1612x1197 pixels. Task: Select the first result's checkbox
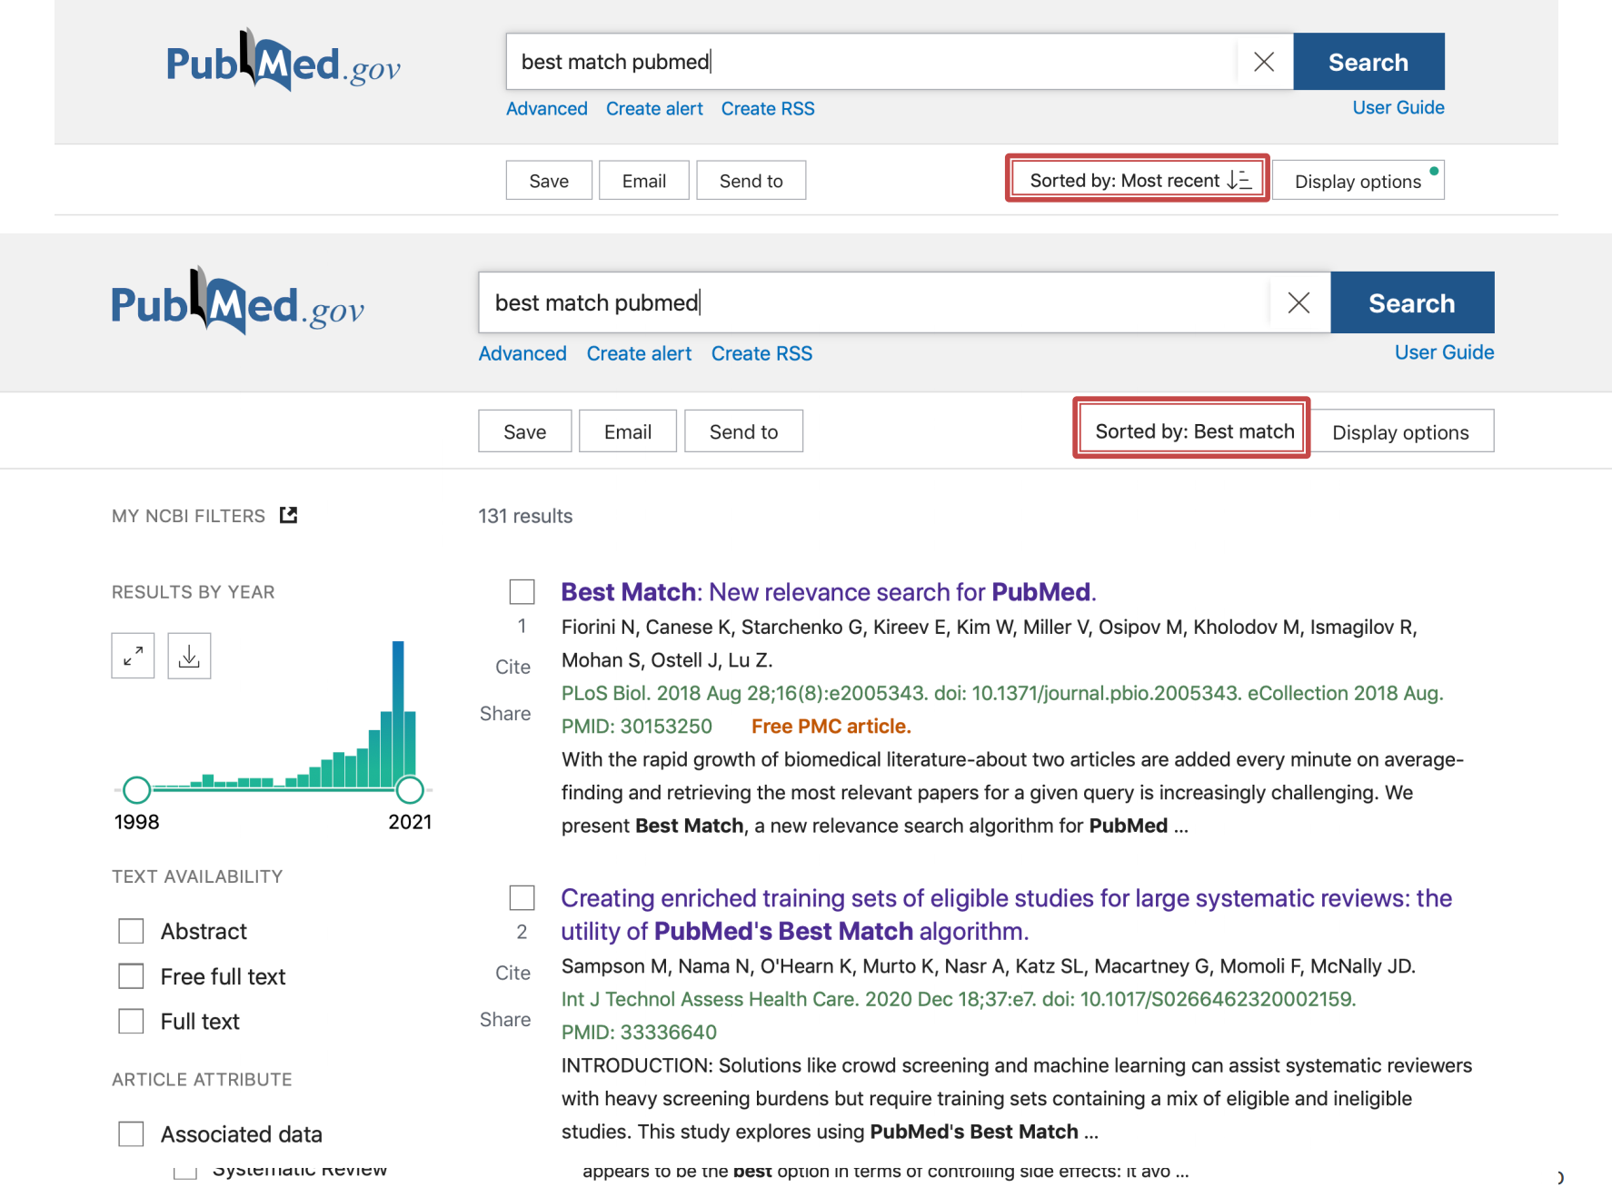coord(522,592)
